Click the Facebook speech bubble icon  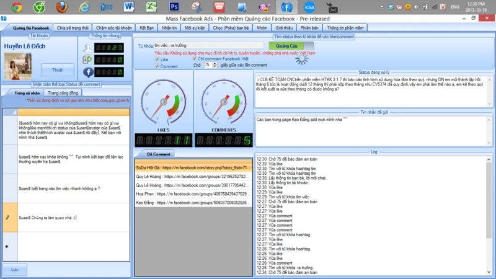[x=88, y=72]
